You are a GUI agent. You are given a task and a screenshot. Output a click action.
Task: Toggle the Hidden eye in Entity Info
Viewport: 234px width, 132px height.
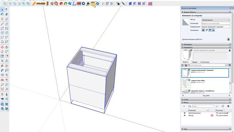(203, 30)
